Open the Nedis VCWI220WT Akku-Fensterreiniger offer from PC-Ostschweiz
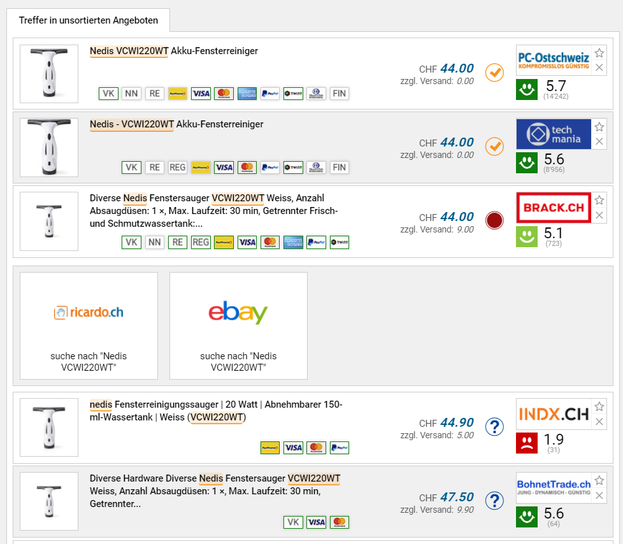The image size is (623, 544). [x=174, y=51]
